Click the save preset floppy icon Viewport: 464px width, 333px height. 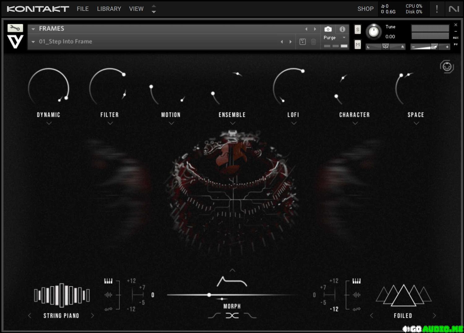click(303, 42)
